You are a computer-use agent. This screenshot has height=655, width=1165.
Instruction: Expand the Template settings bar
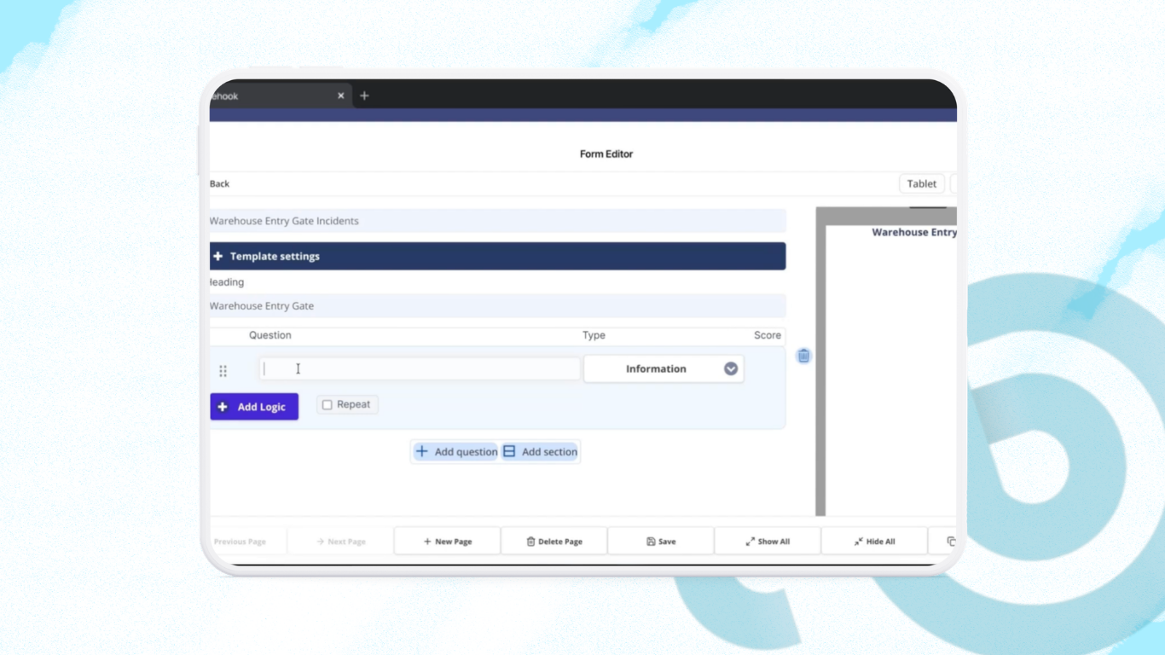[x=497, y=256]
